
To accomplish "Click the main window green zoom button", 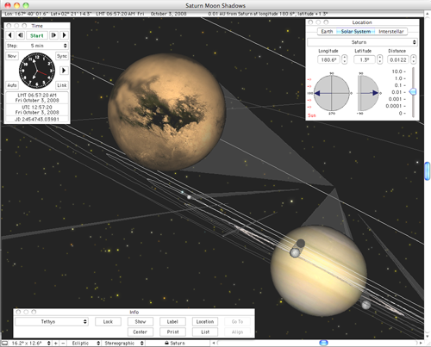I will (26, 5).
